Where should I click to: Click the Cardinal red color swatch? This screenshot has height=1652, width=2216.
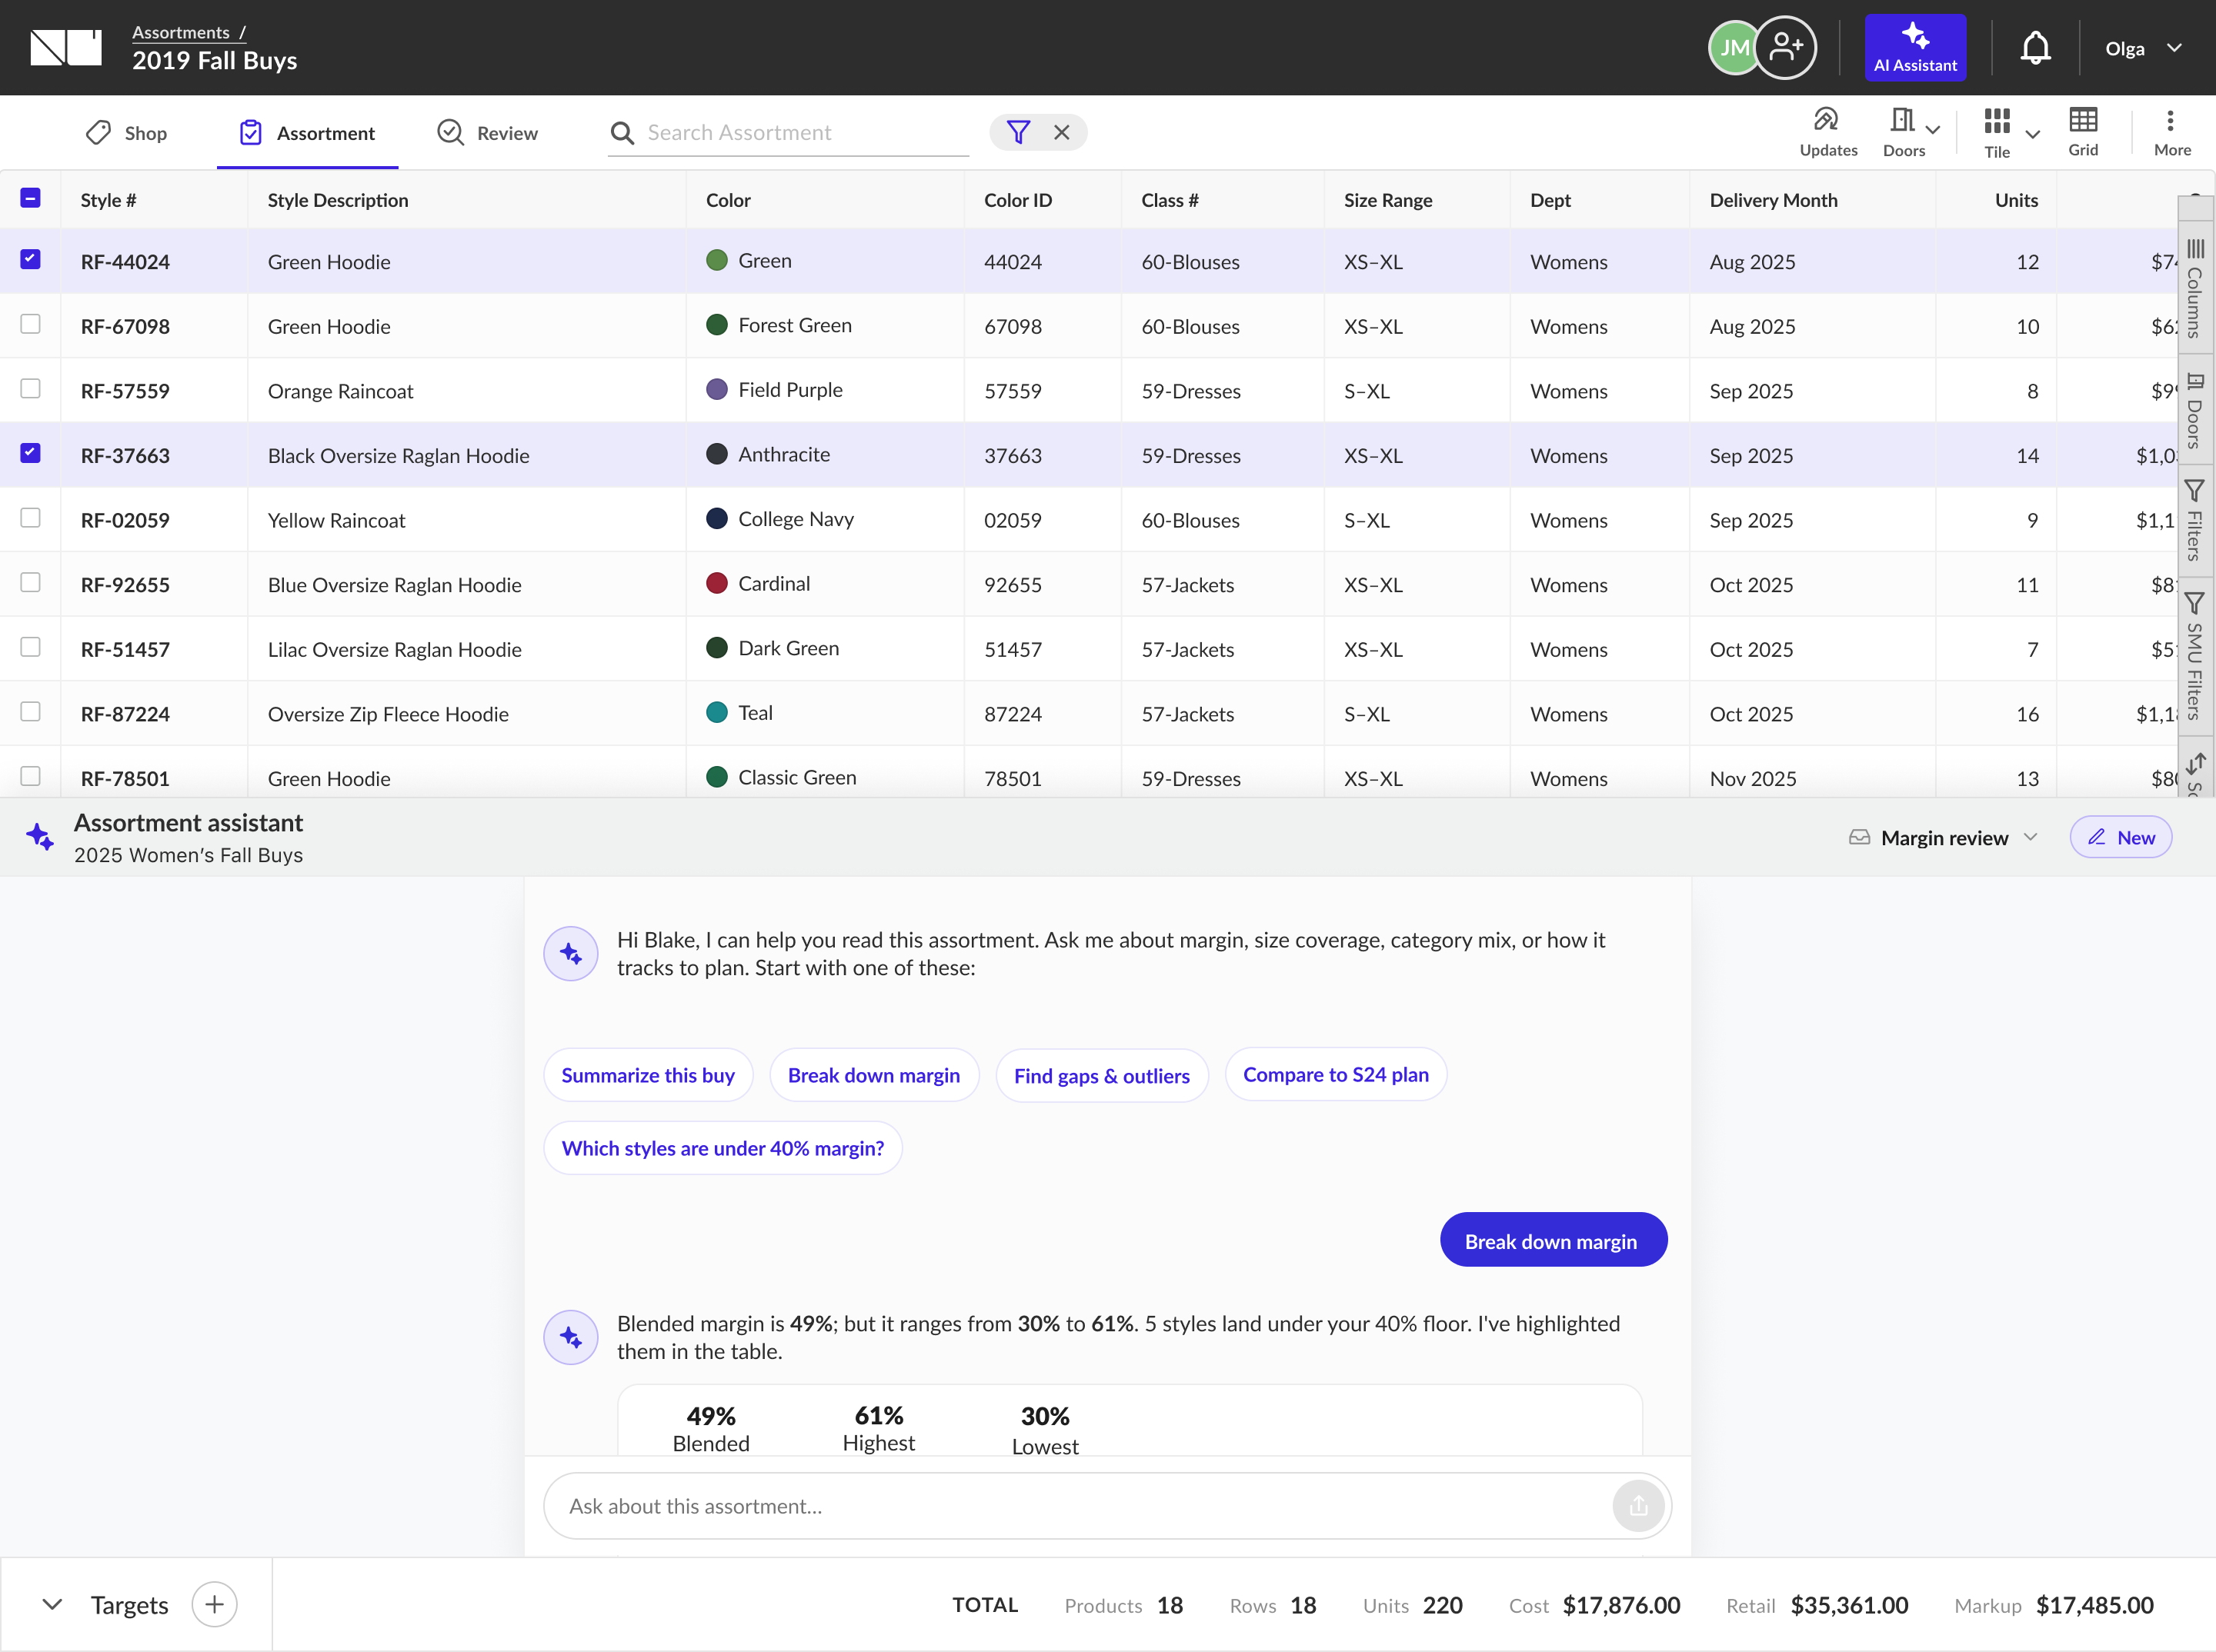point(716,583)
